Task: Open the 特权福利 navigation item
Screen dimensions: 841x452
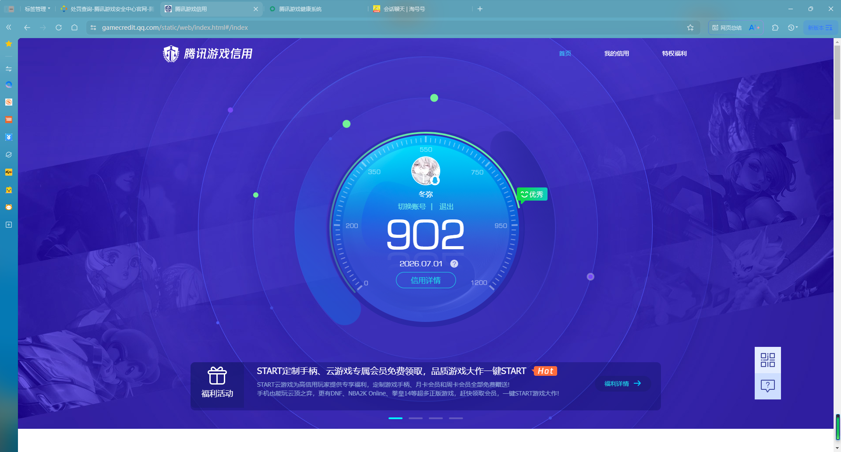Action: (x=674, y=53)
